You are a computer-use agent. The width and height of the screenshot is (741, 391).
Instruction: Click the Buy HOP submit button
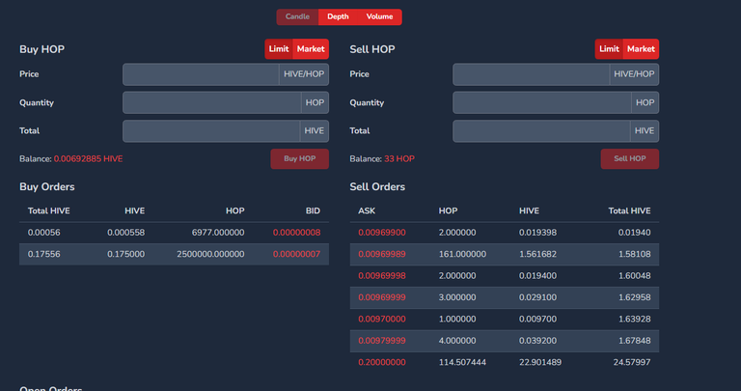pos(300,159)
